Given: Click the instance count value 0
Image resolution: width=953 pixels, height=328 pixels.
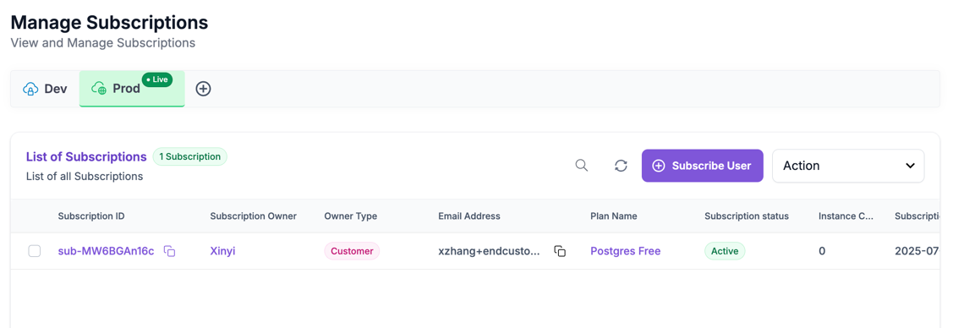Looking at the screenshot, I should 822,251.
